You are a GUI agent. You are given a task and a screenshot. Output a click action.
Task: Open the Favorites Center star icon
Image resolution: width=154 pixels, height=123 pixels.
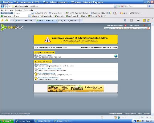click(x=2, y=20)
